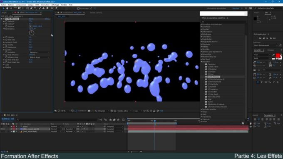Select the Rectangle shape tool
This screenshot has height=159, width=283.
(x=27, y=8)
